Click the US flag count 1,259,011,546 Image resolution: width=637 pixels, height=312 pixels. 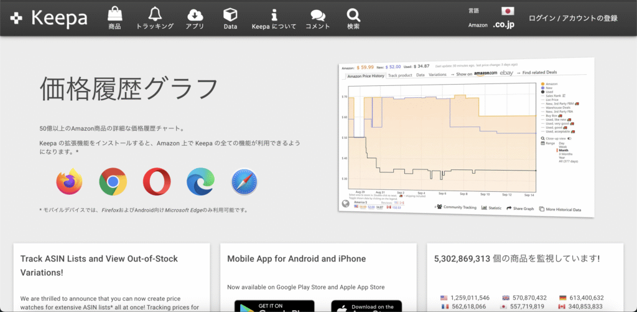[465, 298]
